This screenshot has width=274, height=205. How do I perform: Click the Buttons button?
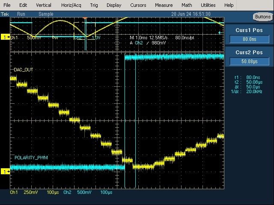[263, 17]
